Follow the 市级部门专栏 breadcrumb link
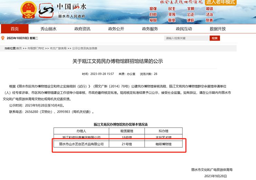The height and width of the screenshot is (180, 256). coord(36,48)
